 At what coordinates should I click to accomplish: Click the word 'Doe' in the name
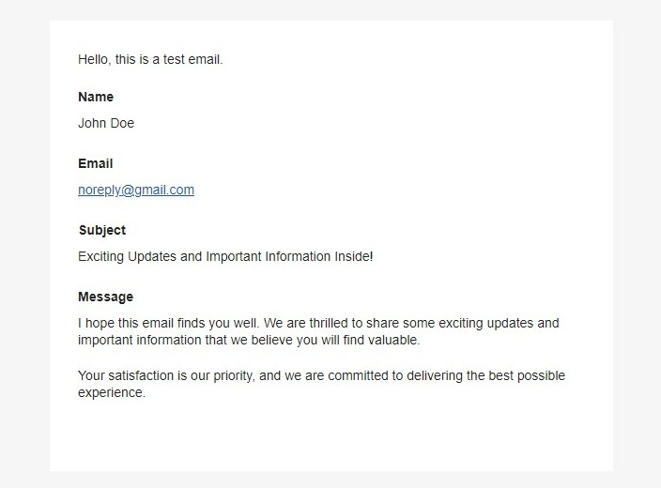pos(122,123)
